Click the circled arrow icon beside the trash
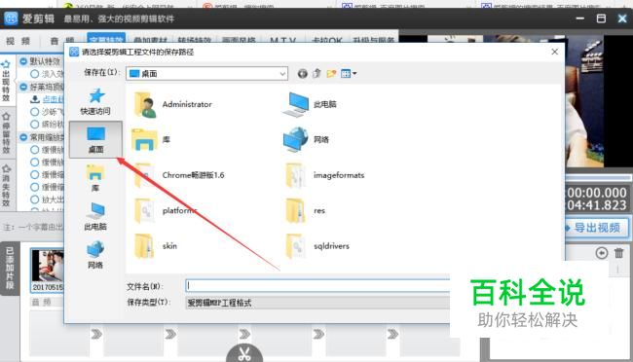The width and height of the screenshot is (633, 362). 602,253
